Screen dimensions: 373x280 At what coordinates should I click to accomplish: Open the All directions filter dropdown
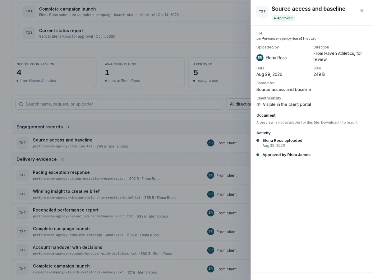238,104
